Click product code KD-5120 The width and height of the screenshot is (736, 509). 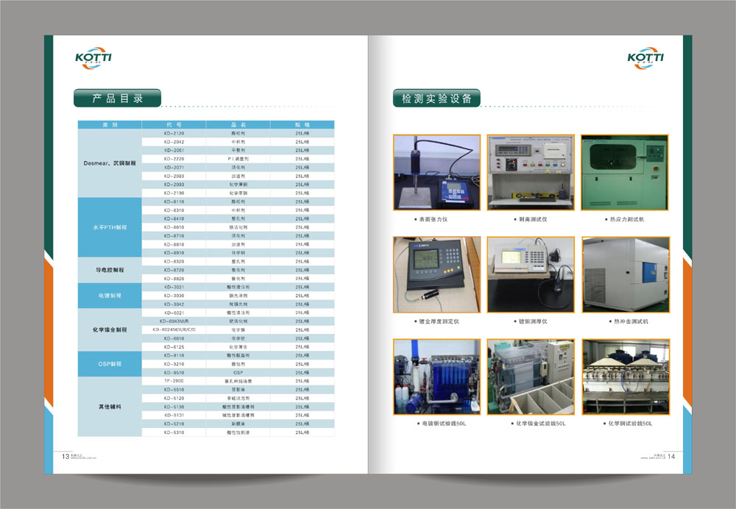pyautogui.click(x=174, y=398)
